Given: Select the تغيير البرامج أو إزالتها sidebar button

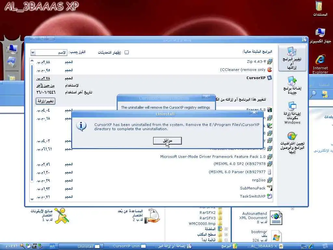Looking at the screenshot, I should (x=292, y=58).
